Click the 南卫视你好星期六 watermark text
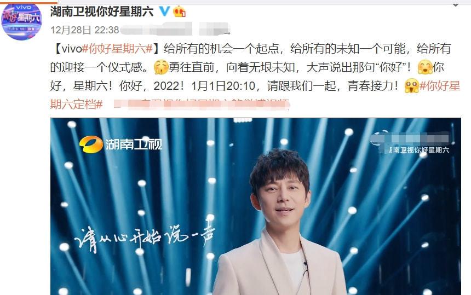This screenshot has height=295, width=471. 419,150
